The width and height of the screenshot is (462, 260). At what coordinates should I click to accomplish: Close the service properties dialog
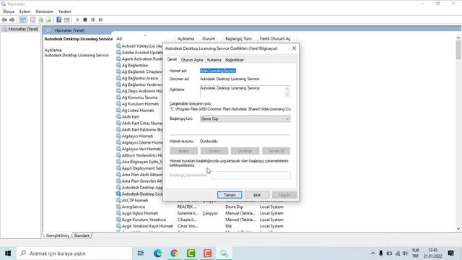tap(294, 48)
